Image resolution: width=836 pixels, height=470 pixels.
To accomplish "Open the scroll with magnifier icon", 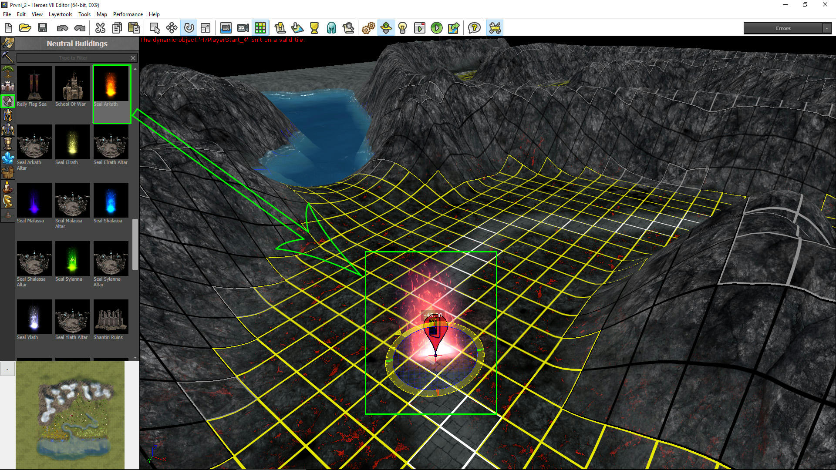I will tap(348, 28).
